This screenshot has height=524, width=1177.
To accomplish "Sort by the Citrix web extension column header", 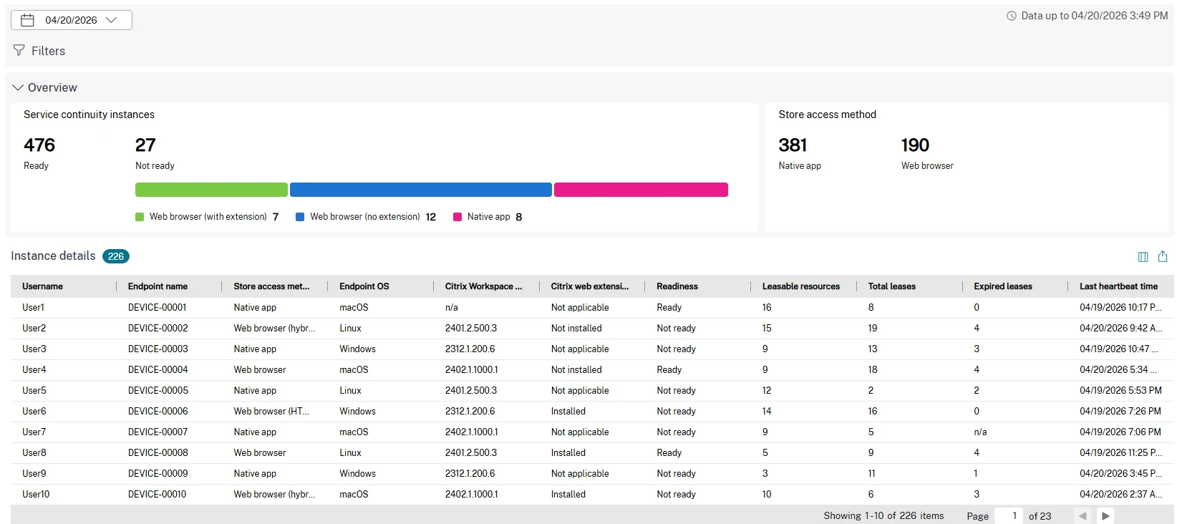I will (x=590, y=286).
